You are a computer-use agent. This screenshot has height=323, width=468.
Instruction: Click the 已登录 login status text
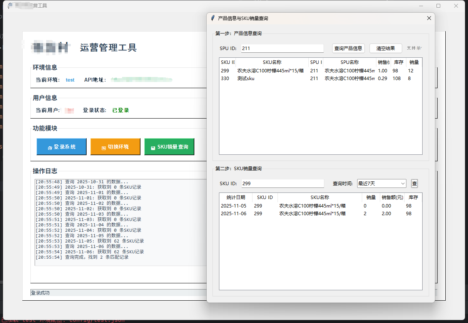click(x=120, y=110)
